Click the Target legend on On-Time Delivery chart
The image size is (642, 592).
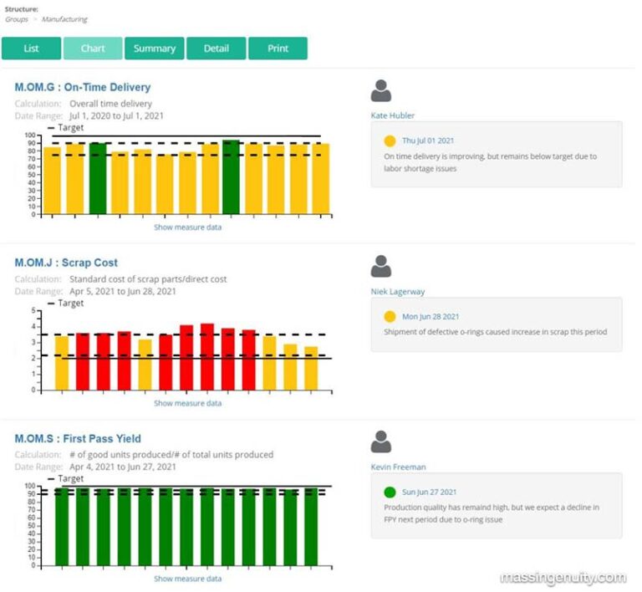click(66, 128)
